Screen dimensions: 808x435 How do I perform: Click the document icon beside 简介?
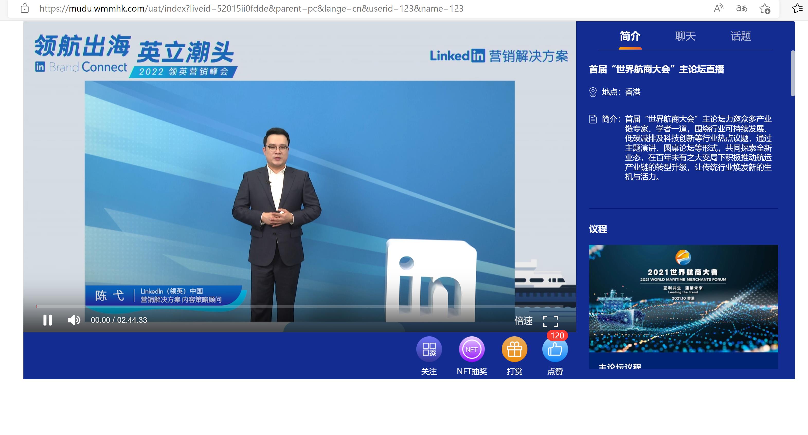pyautogui.click(x=593, y=119)
